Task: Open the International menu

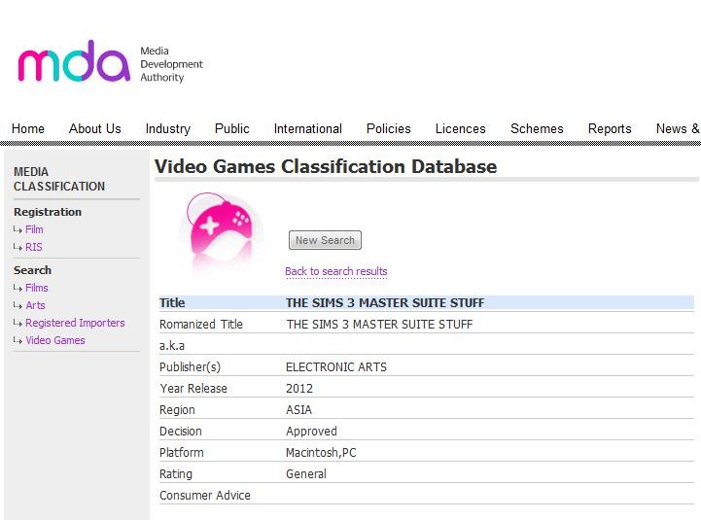Action: [x=308, y=128]
